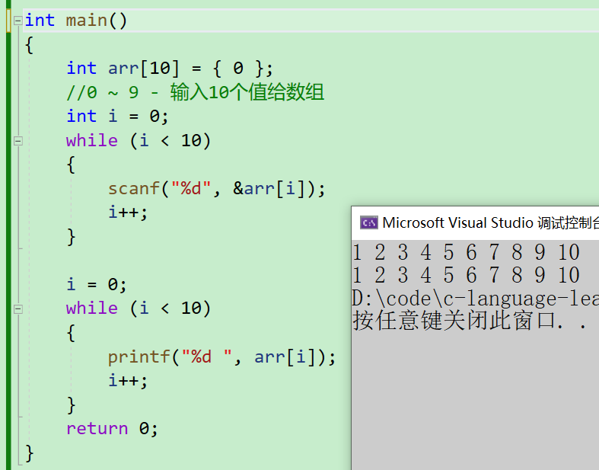Image resolution: width=599 pixels, height=470 pixels.
Task: Click the 'i++;' line below scanf
Action: (x=128, y=213)
